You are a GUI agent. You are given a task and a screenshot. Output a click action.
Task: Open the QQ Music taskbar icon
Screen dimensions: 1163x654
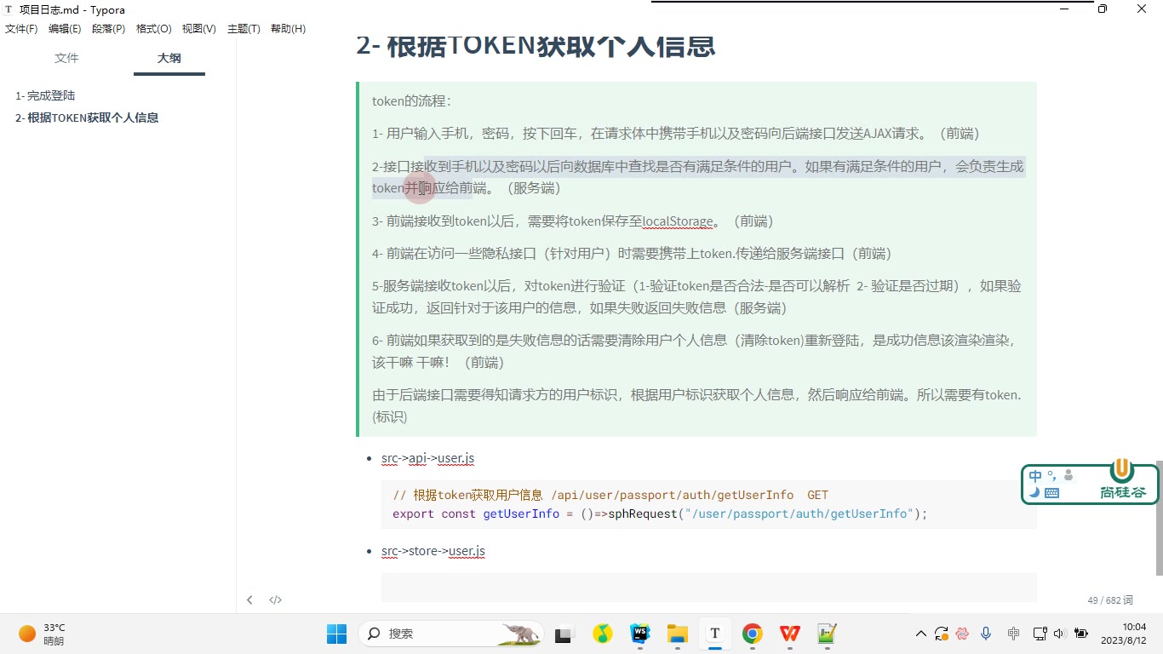pos(603,634)
